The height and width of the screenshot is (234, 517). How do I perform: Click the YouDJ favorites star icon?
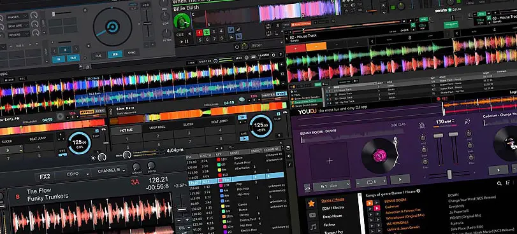pyautogui.click(x=311, y=203)
